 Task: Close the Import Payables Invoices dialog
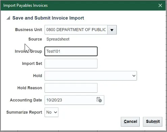point(160,5)
